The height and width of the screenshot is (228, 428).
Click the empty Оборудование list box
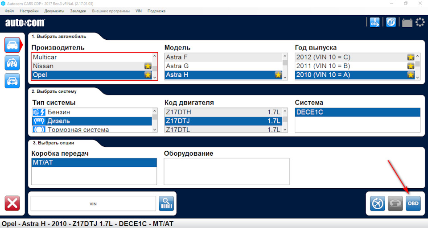(x=226, y=171)
